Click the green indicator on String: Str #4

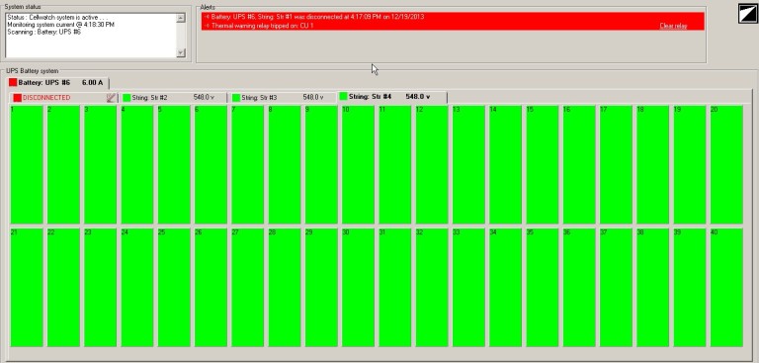click(x=344, y=96)
